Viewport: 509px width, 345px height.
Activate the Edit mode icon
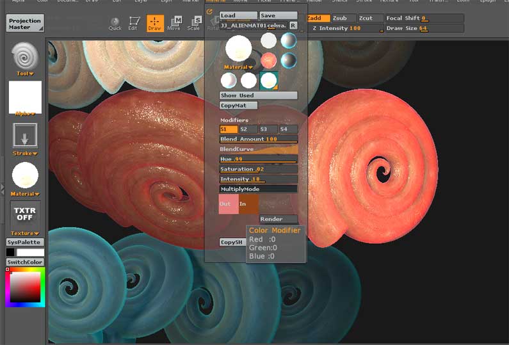[x=133, y=24]
